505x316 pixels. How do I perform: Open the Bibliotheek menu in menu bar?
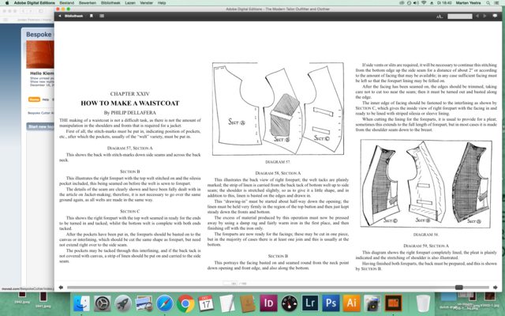pos(110,3)
